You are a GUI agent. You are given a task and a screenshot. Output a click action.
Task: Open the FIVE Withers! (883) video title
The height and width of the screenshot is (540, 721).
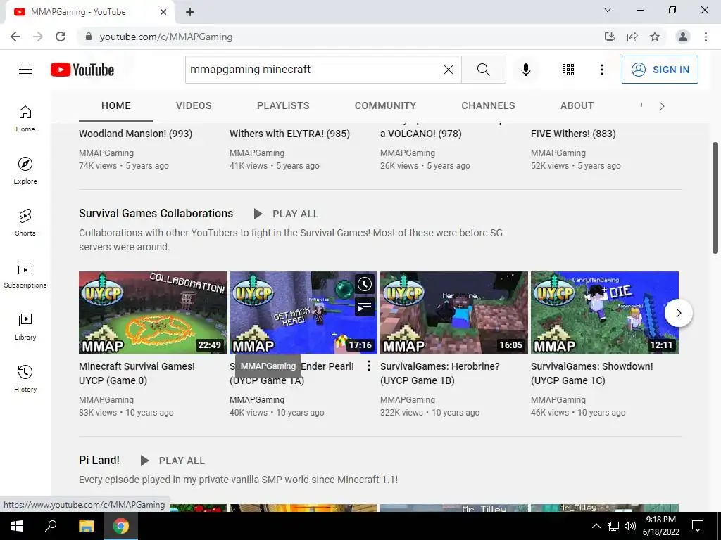pos(573,134)
